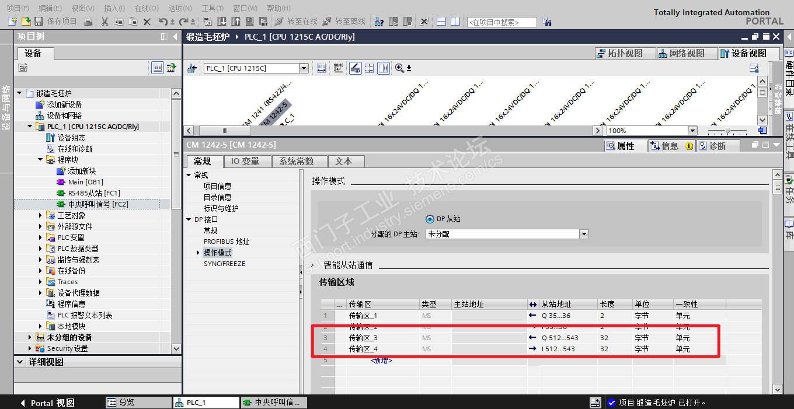Click the accessible devices icon
Screen dimensions: 794x409
tap(379, 21)
